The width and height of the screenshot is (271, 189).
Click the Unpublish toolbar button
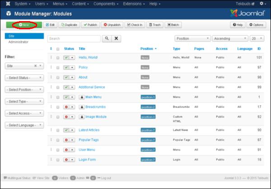coord(112,25)
